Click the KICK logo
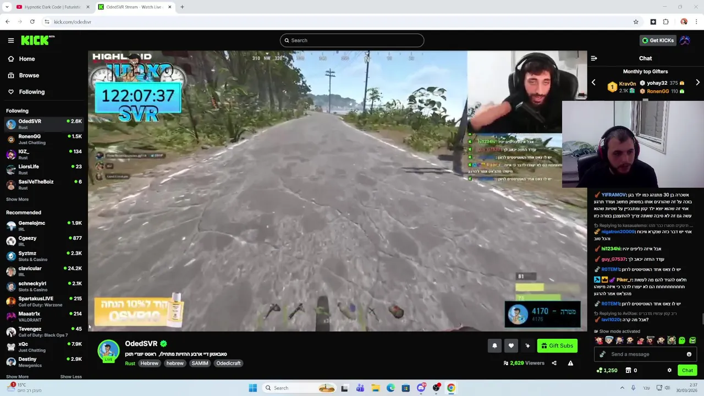Viewport: 704px width, 396px height. coord(37,40)
